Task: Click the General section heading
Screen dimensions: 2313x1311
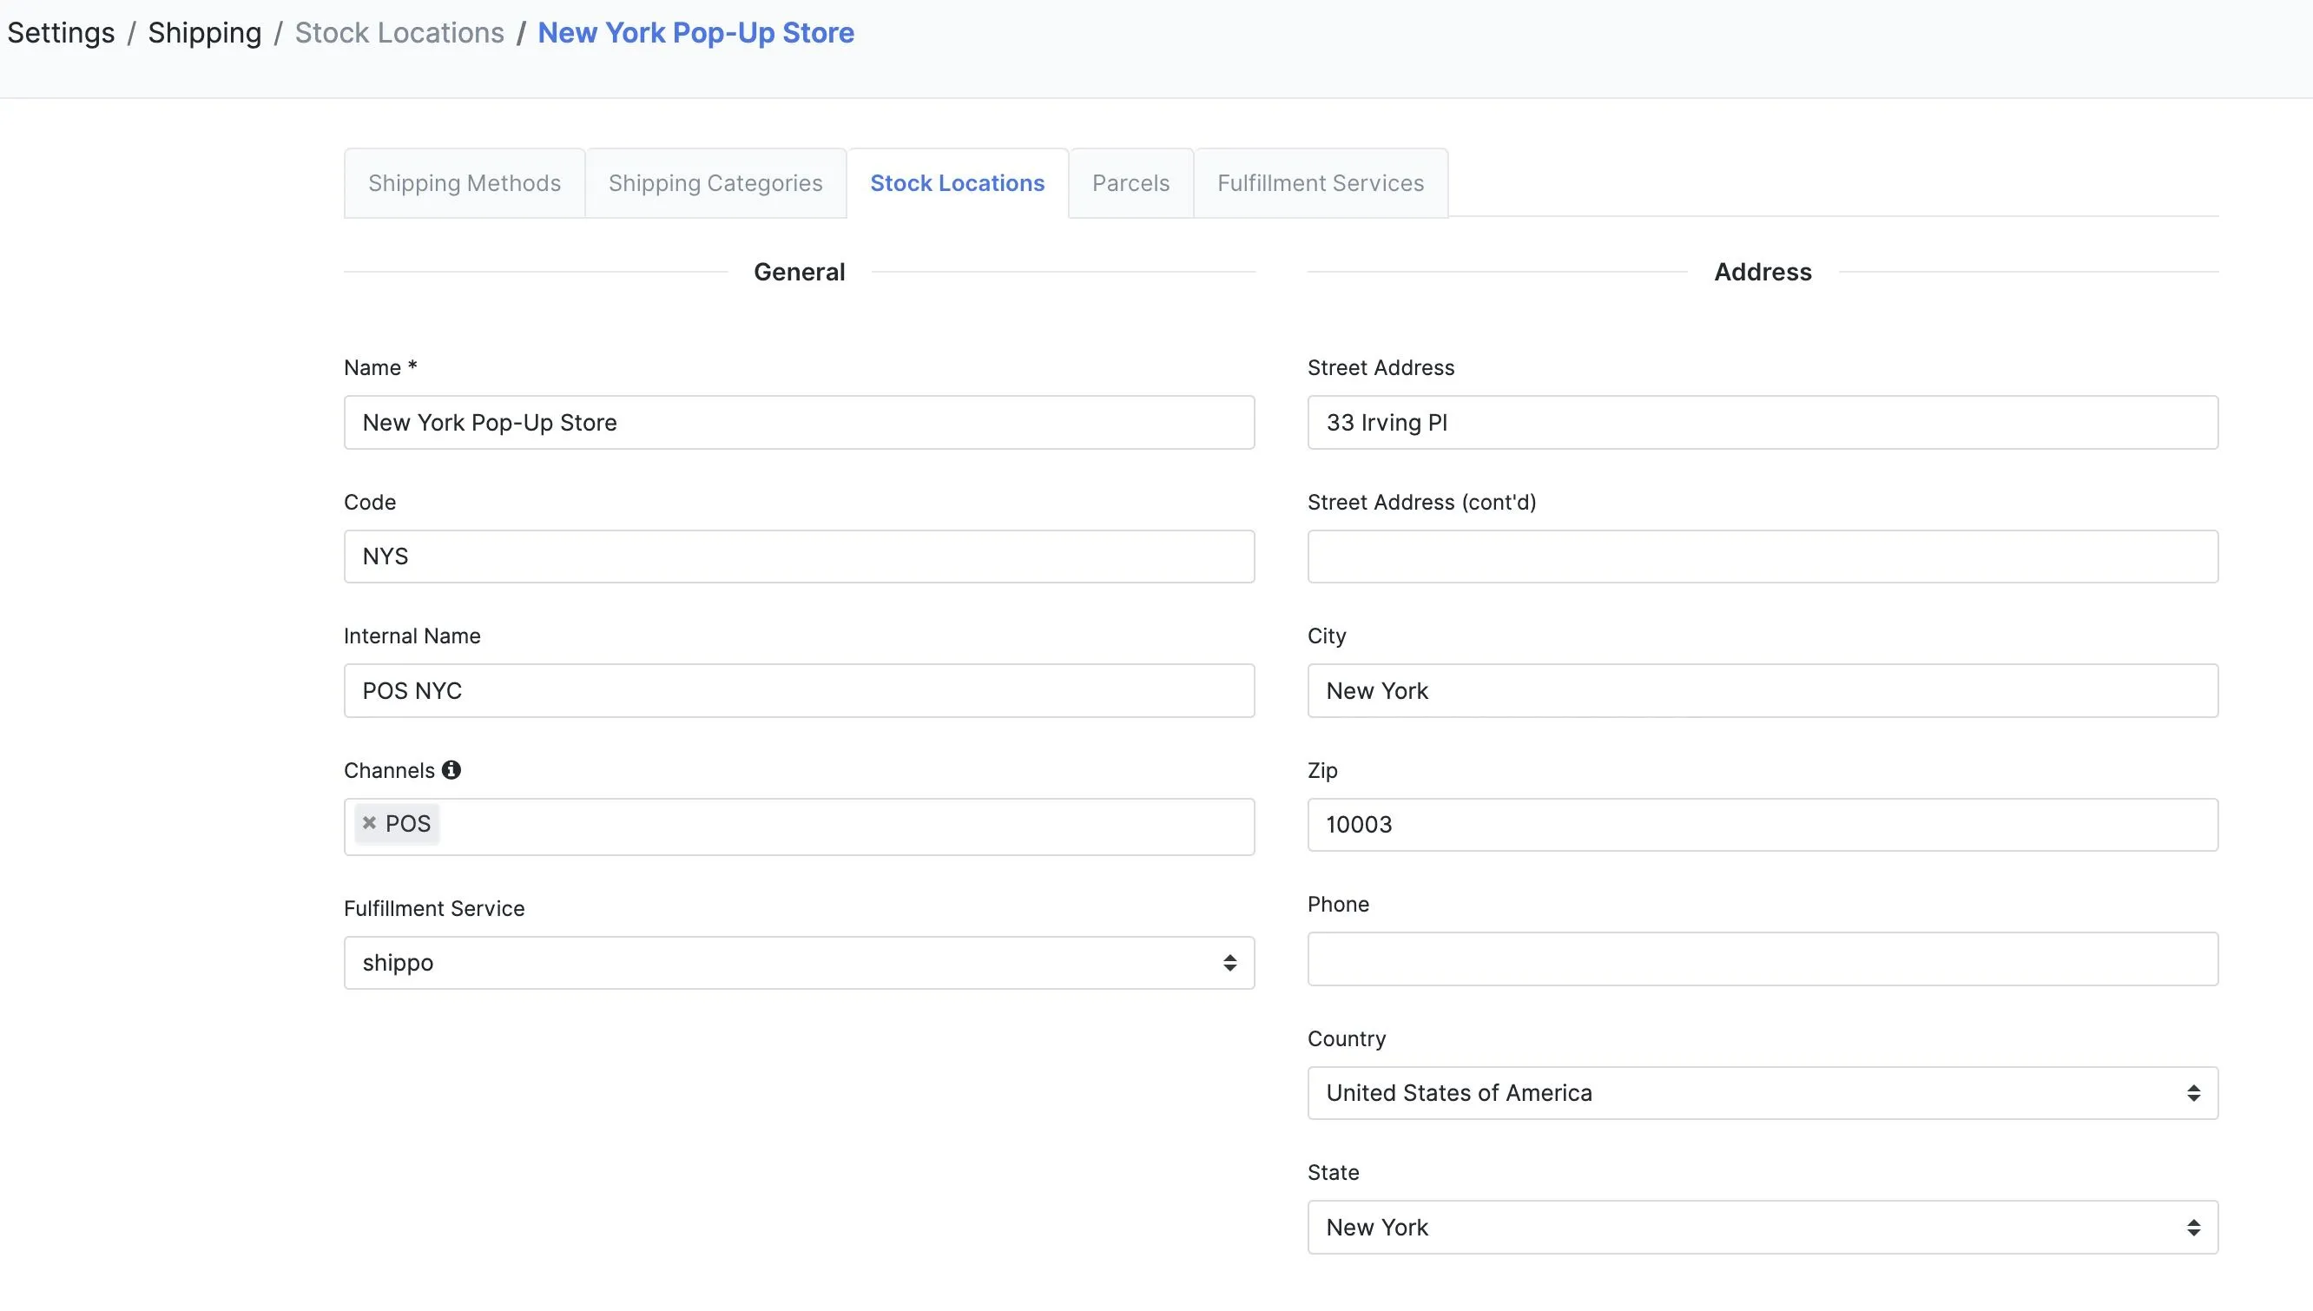Action: (799, 272)
